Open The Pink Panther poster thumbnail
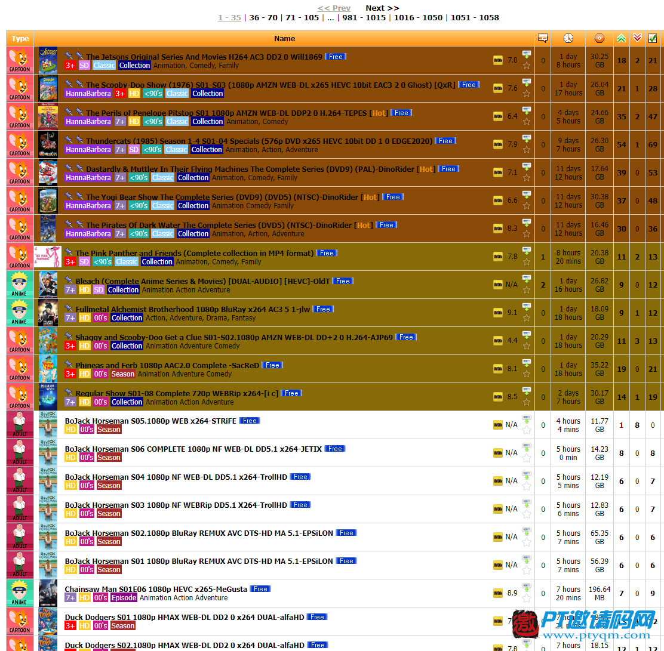The image size is (664, 651). coord(47,257)
